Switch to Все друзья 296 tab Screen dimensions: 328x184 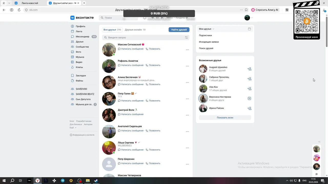point(112,30)
